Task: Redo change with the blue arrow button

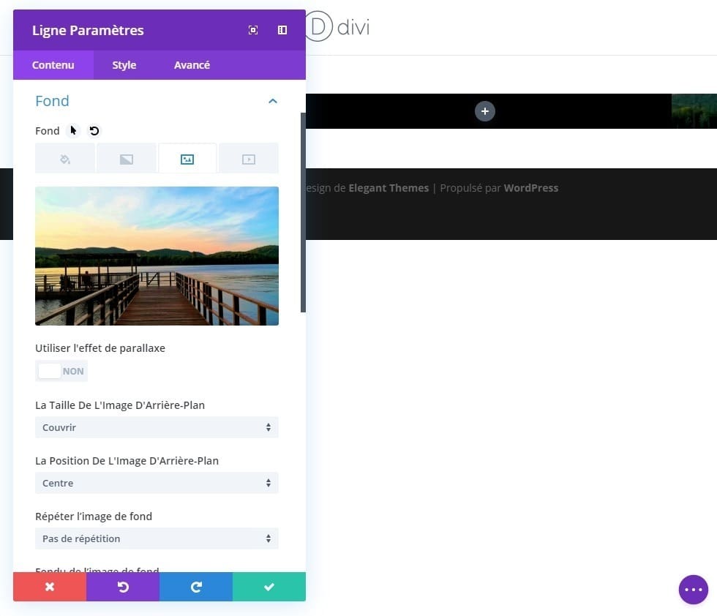Action: [196, 587]
